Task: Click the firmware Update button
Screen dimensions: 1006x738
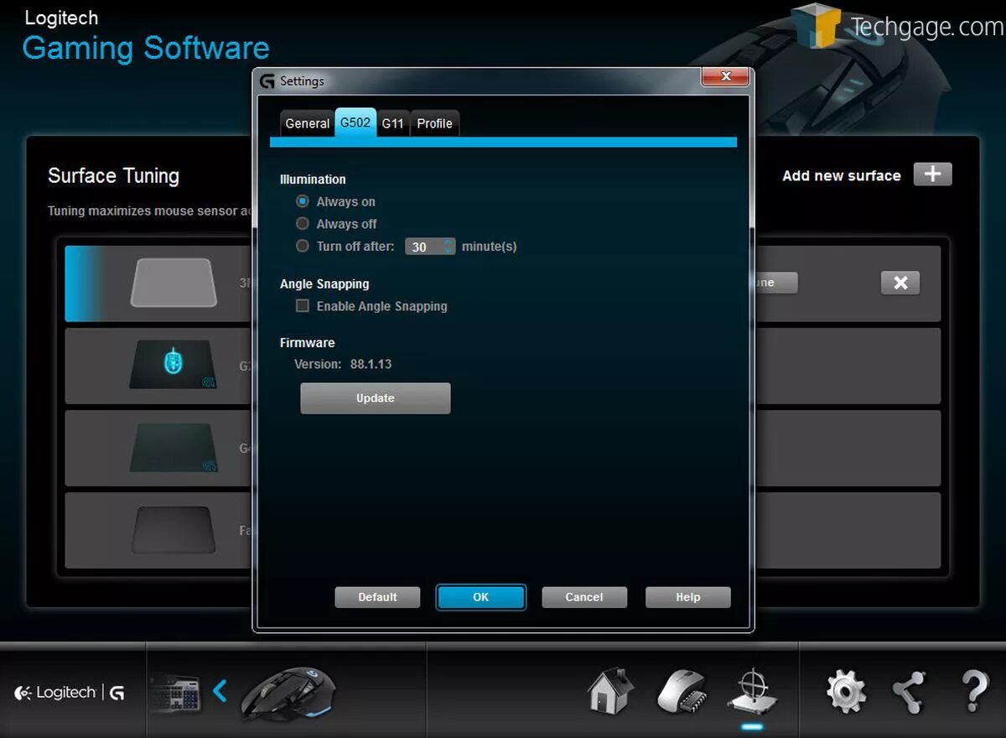Action: click(x=376, y=398)
